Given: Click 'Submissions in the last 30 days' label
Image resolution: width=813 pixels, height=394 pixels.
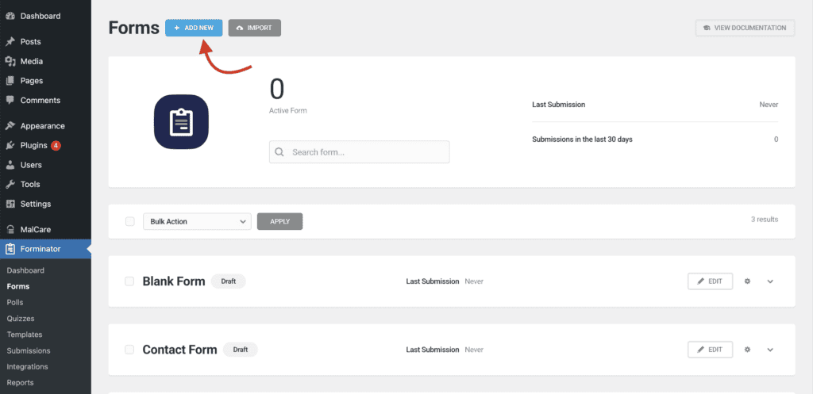Looking at the screenshot, I should pos(582,140).
